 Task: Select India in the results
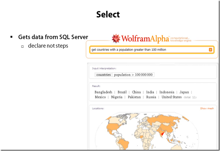click(x=150, y=92)
